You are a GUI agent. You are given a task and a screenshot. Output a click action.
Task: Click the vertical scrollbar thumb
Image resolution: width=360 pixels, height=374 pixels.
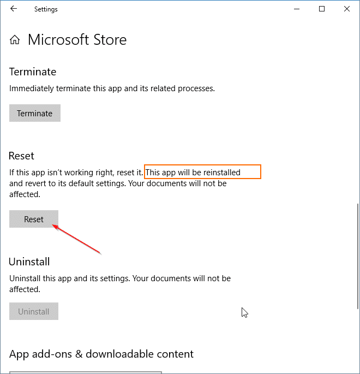(x=358, y=257)
